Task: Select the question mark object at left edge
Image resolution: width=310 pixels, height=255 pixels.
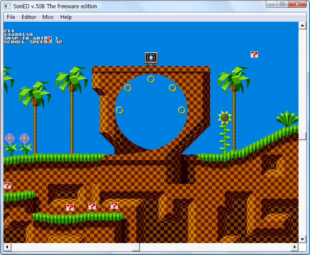Action: coord(7,186)
